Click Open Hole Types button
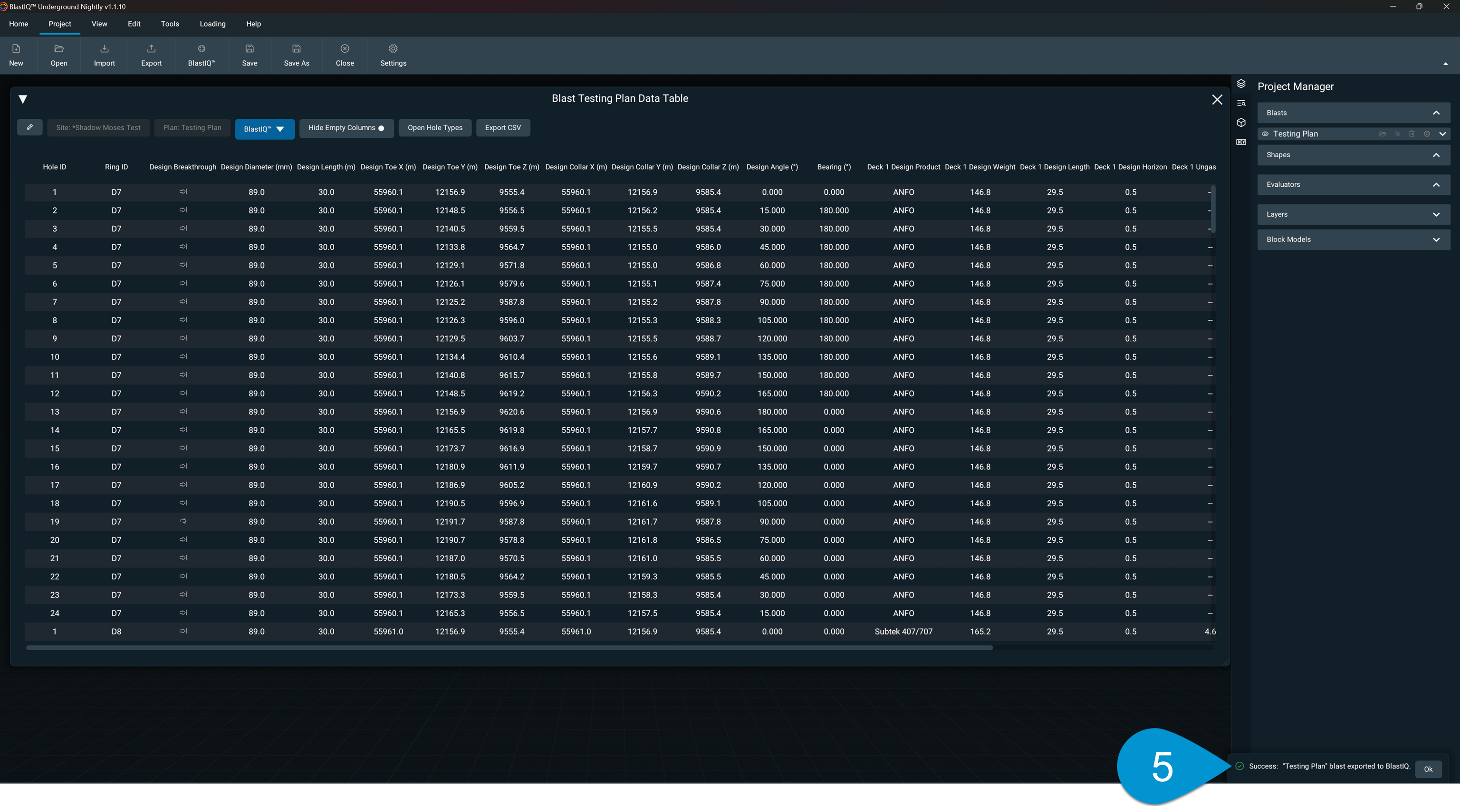Image resolution: width=1460 pixels, height=806 pixels. point(435,127)
